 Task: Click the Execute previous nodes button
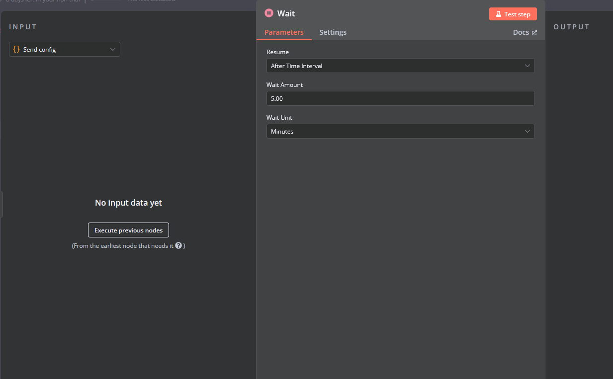click(x=128, y=229)
